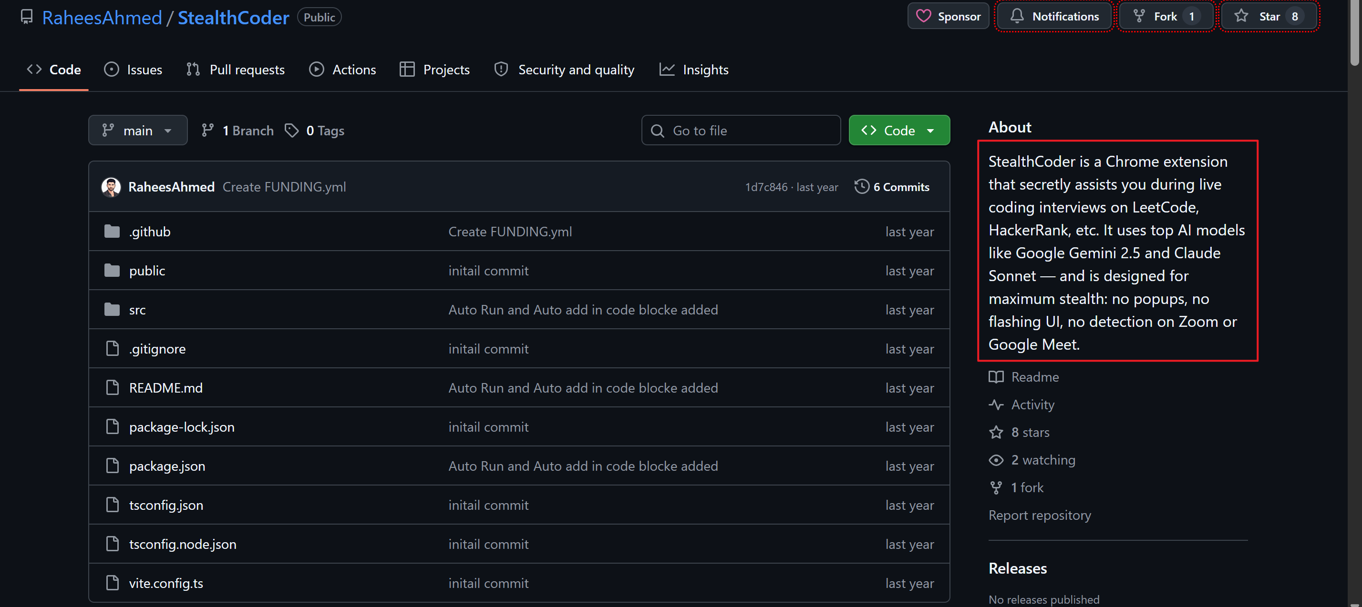Click the repository icon beside RaheesAhmed
This screenshot has width=1362, height=607.
point(26,17)
